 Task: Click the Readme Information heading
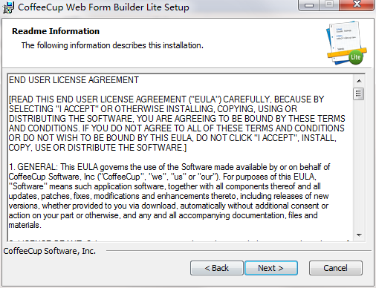point(56,31)
